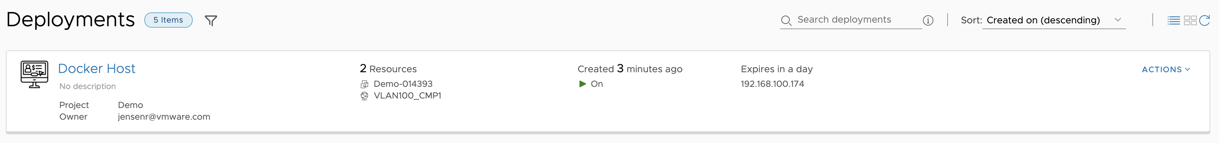The height and width of the screenshot is (143, 1219).
Task: Click the VLAN100_CMP1 resource name
Action: coord(407,96)
